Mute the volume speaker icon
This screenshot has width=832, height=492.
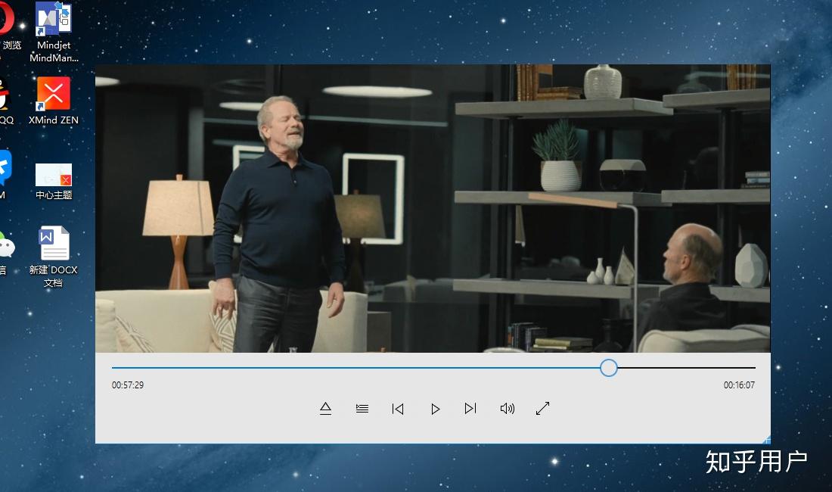(508, 408)
